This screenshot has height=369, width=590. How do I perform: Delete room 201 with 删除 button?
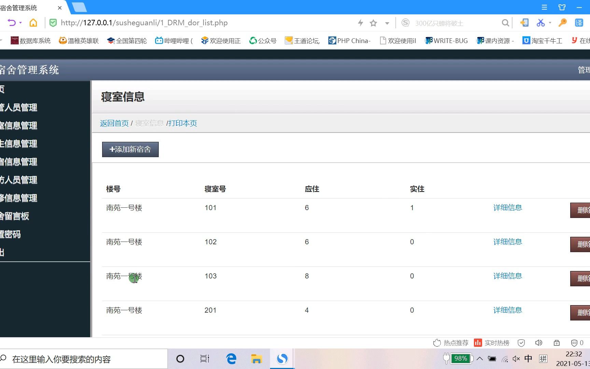(x=580, y=313)
